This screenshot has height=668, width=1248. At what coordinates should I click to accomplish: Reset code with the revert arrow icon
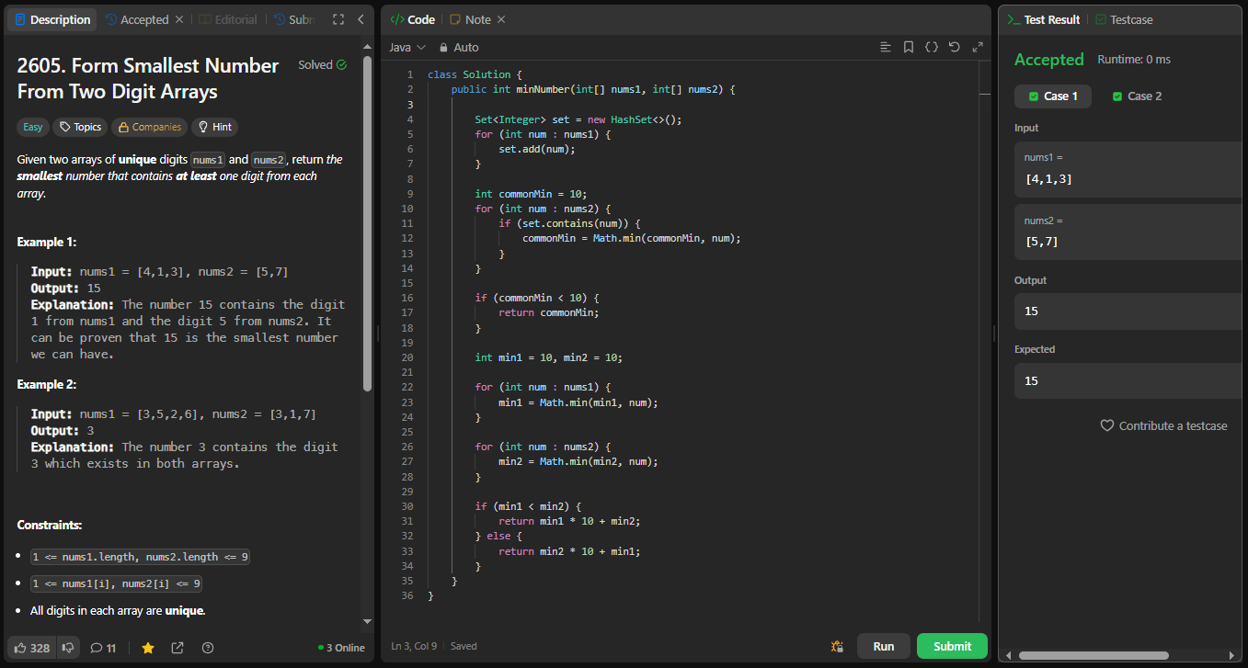[954, 47]
